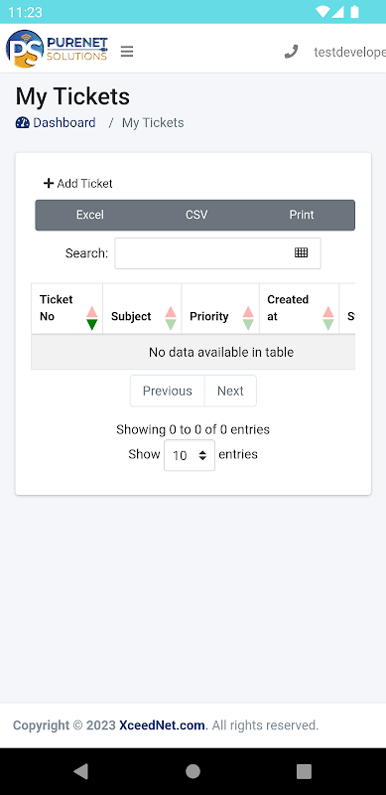
Task: Click the Add Ticket button
Action: (x=78, y=184)
